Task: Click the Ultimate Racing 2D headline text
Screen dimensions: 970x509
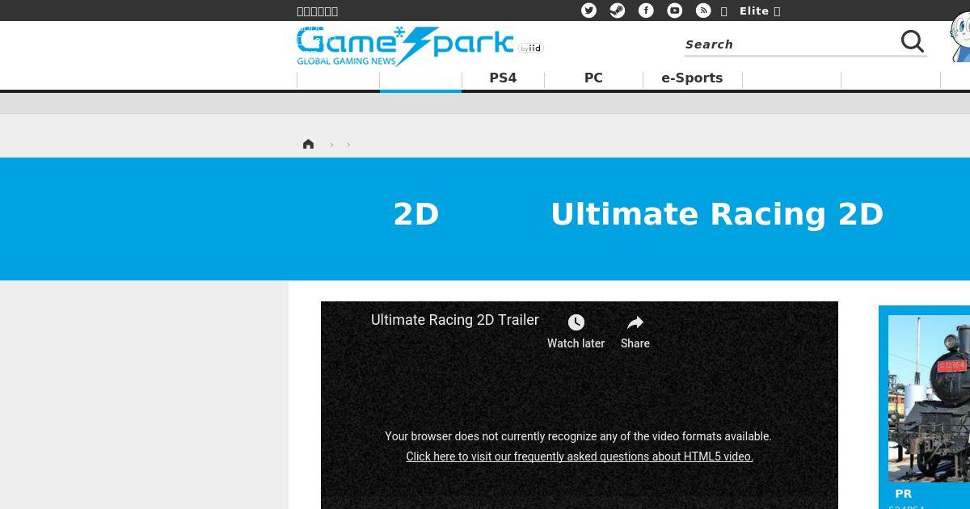Action: (717, 214)
